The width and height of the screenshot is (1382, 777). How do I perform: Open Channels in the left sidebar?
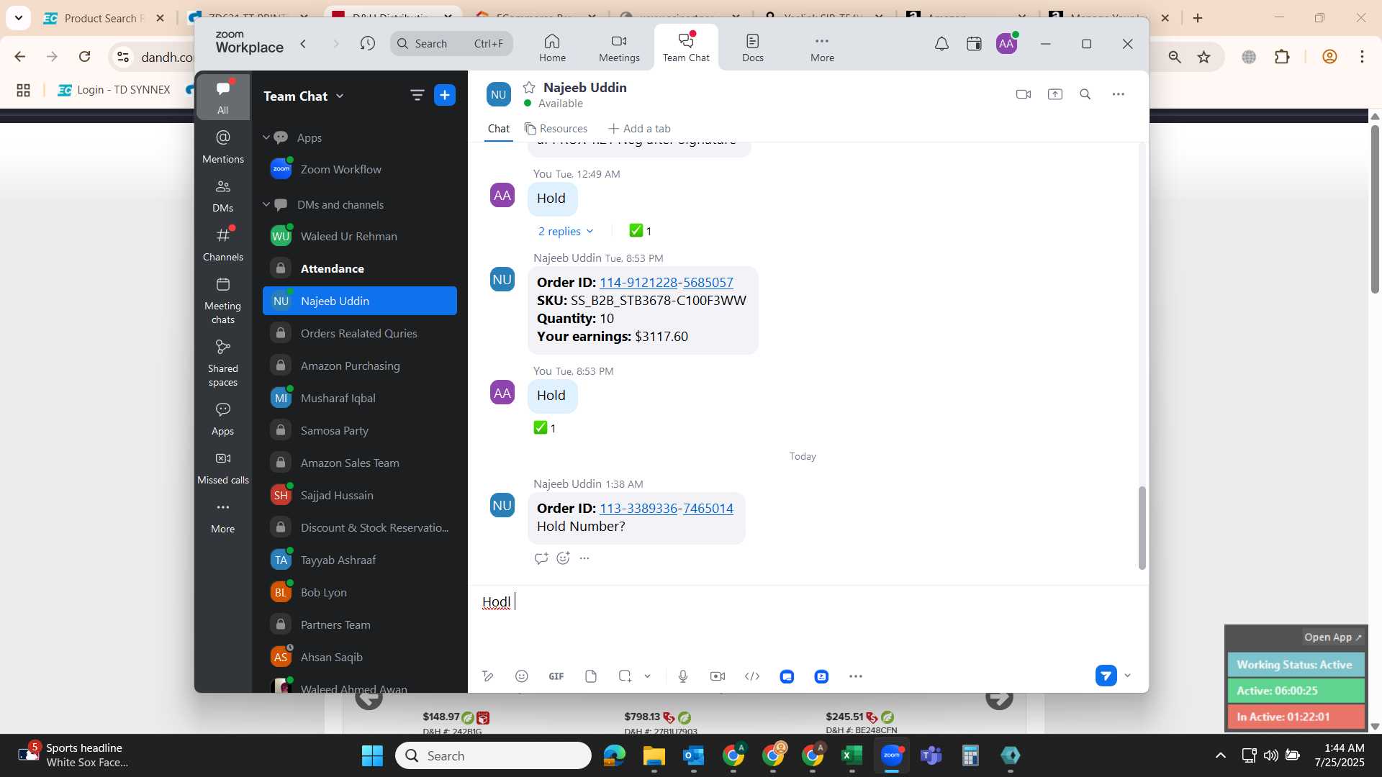coord(223,245)
